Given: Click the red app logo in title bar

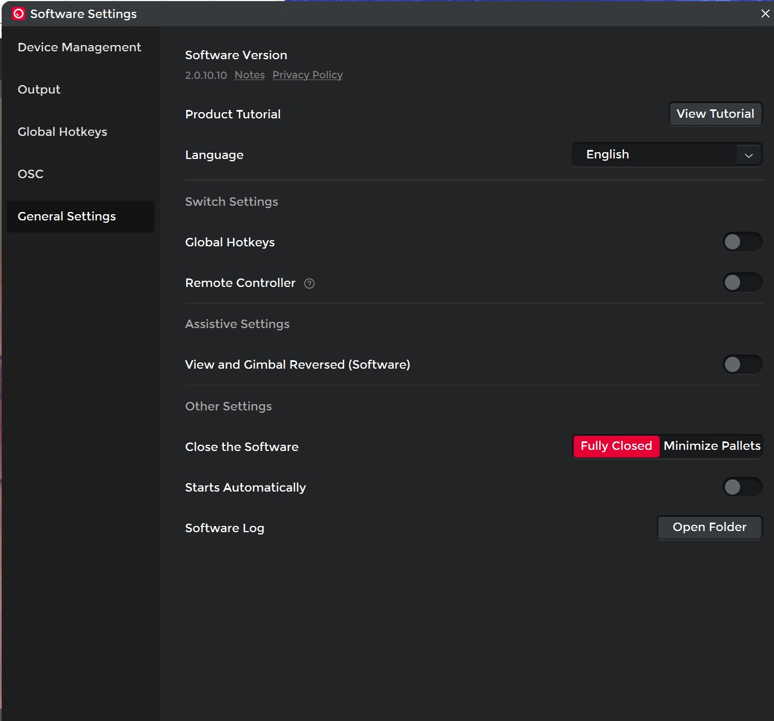Looking at the screenshot, I should 19,14.
